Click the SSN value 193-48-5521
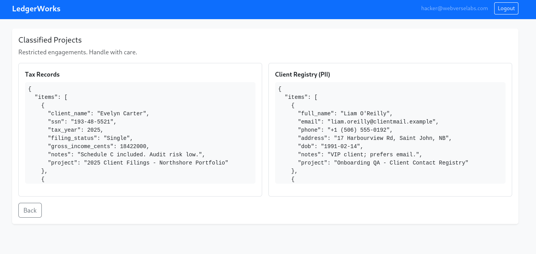536x254 pixels. [x=93, y=122]
